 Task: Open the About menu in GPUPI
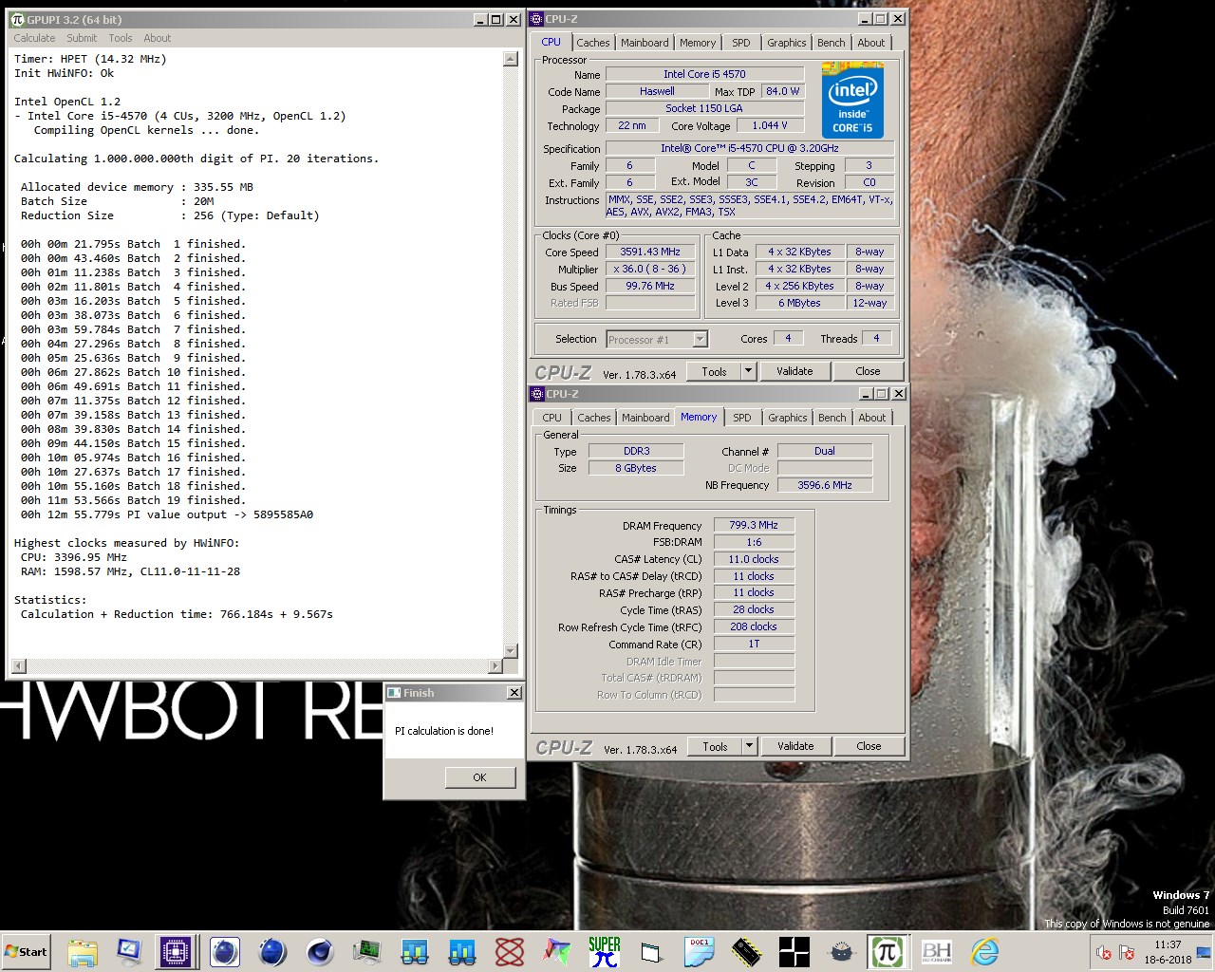point(158,38)
